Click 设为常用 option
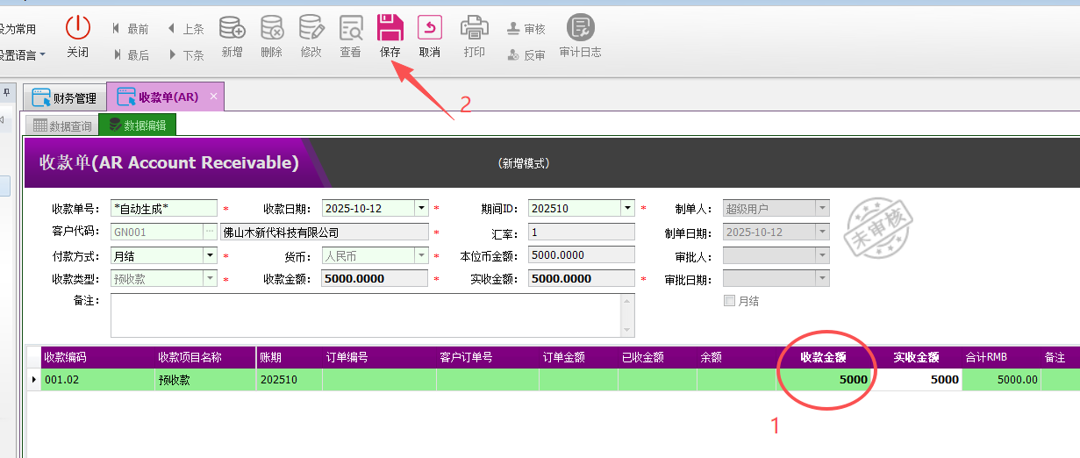Image resolution: width=1080 pixels, height=458 pixels. pos(18,29)
